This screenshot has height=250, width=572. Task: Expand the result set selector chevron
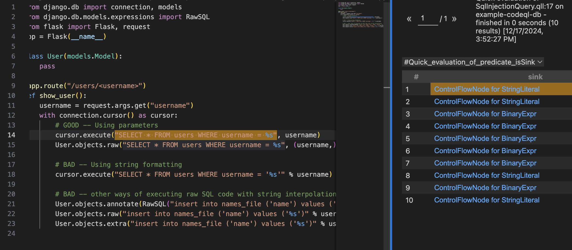point(539,62)
